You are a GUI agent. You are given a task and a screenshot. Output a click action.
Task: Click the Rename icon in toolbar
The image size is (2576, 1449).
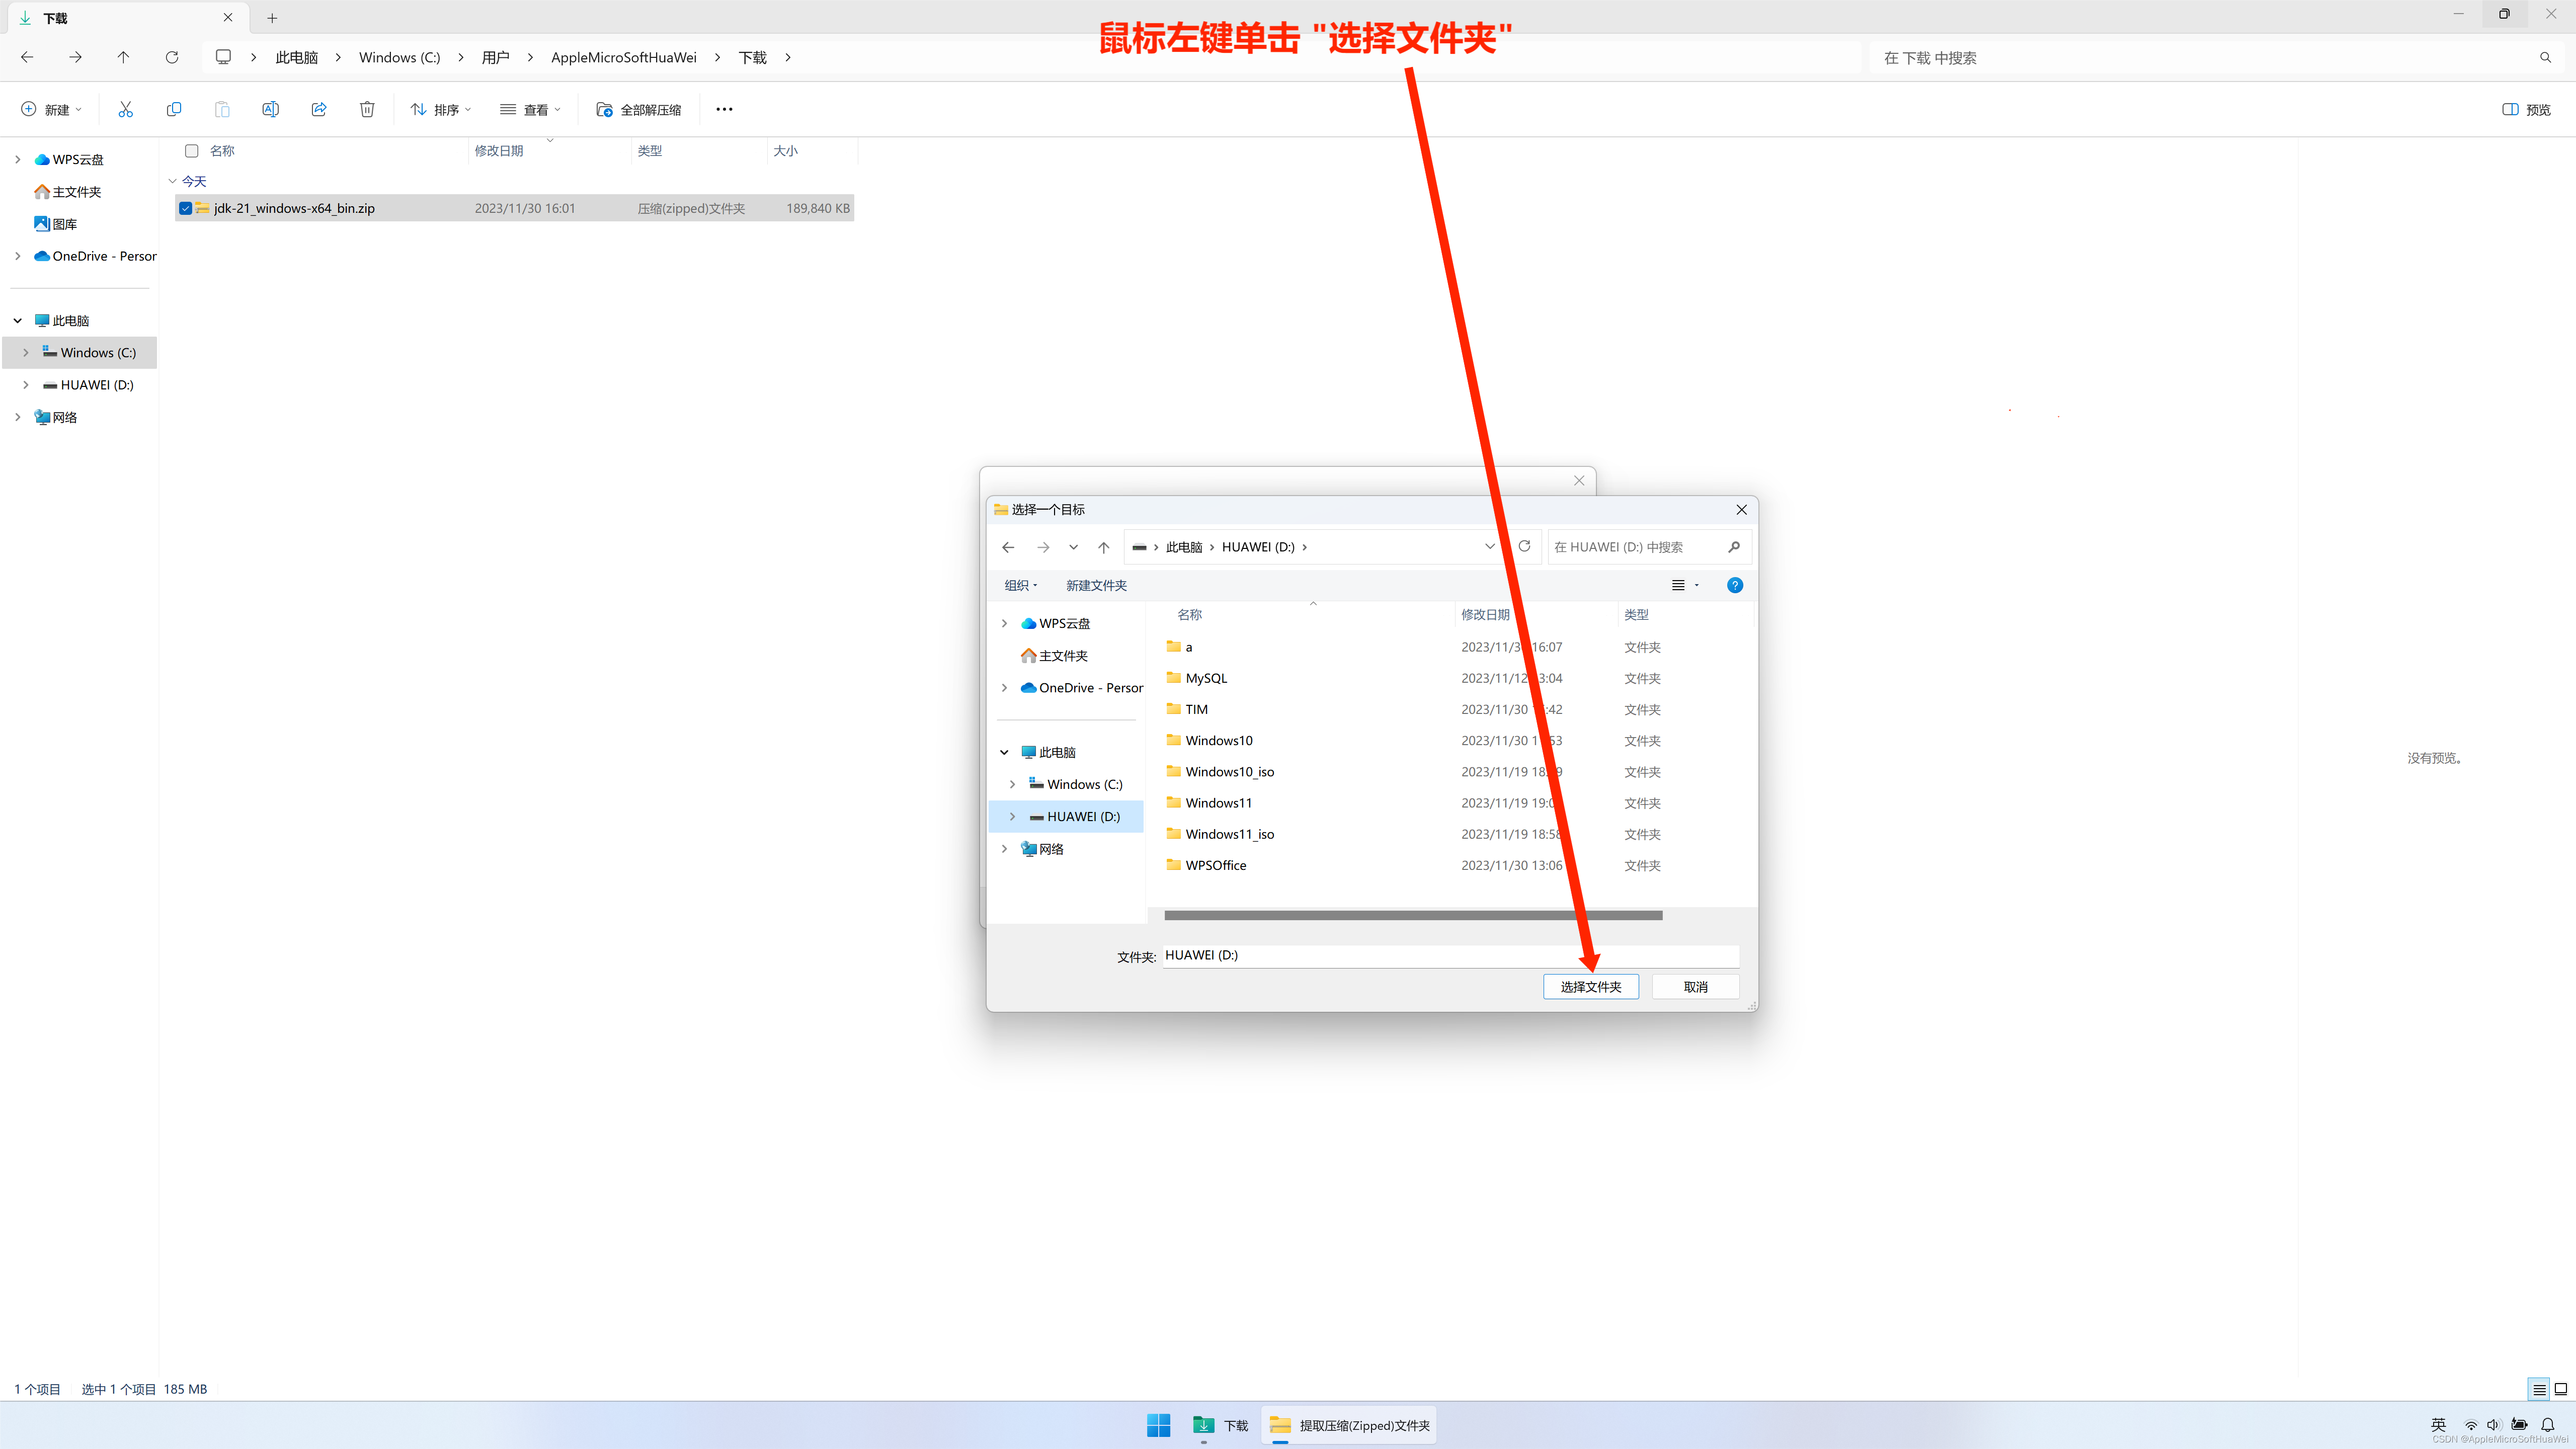click(x=270, y=109)
